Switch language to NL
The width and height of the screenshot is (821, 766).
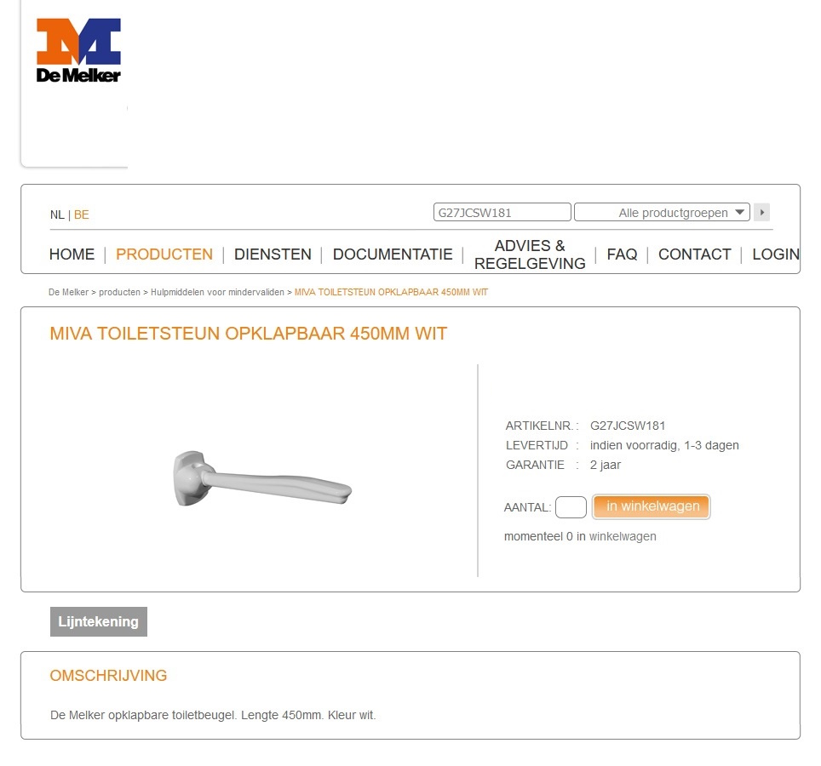tap(57, 215)
